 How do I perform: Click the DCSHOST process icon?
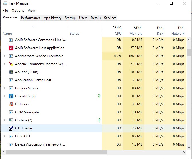11,136
